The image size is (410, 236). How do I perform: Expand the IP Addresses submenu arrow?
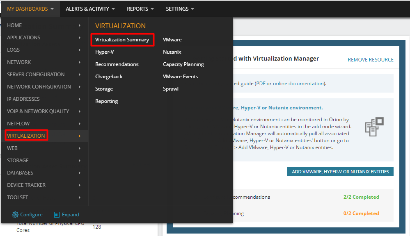pyautogui.click(x=80, y=99)
